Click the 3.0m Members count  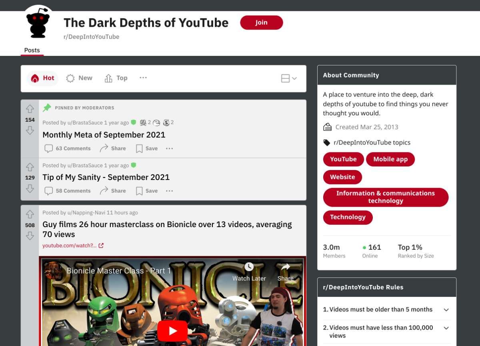click(334, 251)
